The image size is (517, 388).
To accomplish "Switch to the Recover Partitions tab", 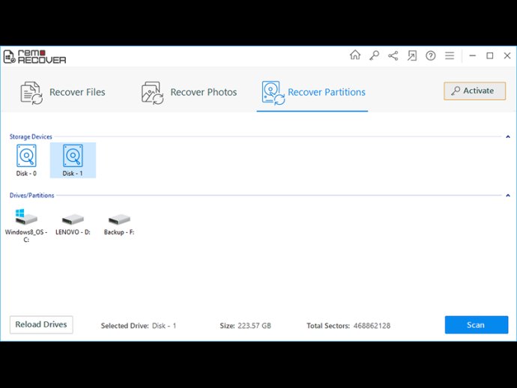I will click(x=313, y=93).
